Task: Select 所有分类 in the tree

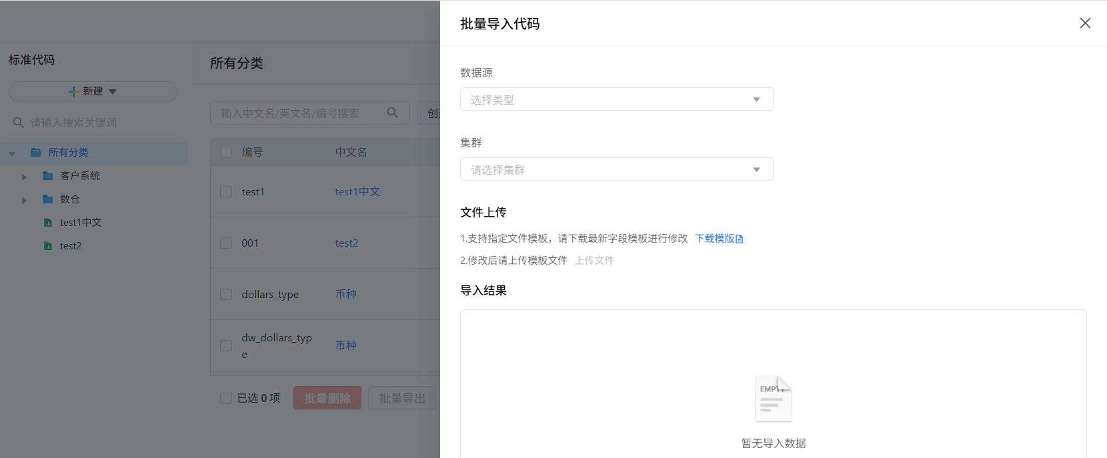Action: (x=68, y=153)
